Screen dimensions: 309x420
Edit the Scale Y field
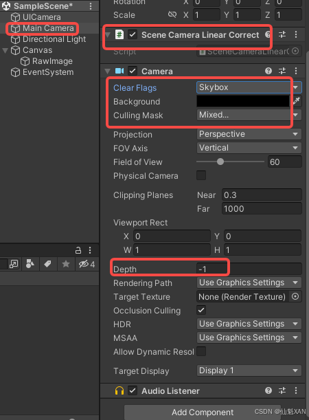(x=246, y=14)
